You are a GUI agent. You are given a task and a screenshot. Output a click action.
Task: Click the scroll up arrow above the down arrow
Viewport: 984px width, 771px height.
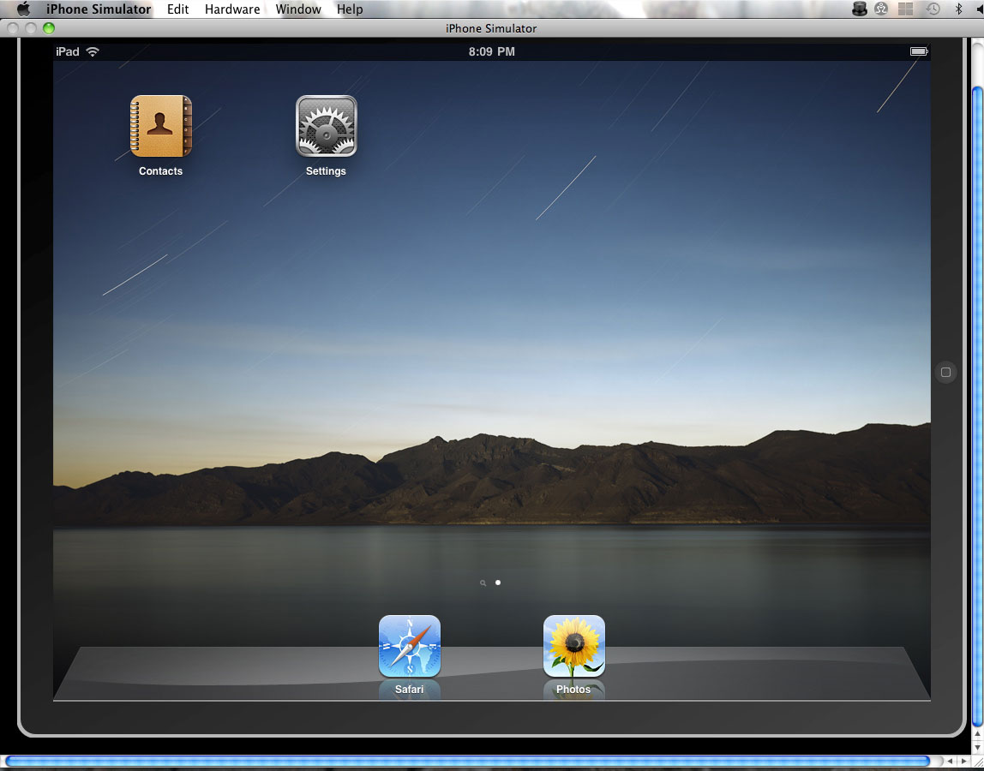coord(978,735)
